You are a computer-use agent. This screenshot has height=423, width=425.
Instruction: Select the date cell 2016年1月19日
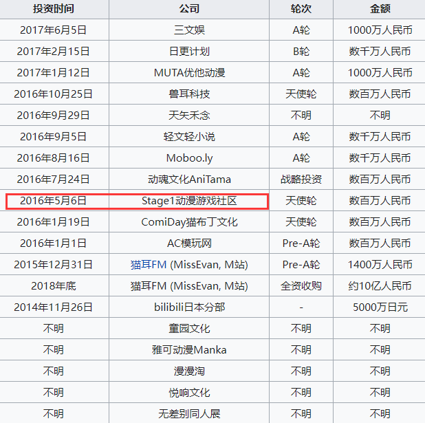pyautogui.click(x=54, y=221)
